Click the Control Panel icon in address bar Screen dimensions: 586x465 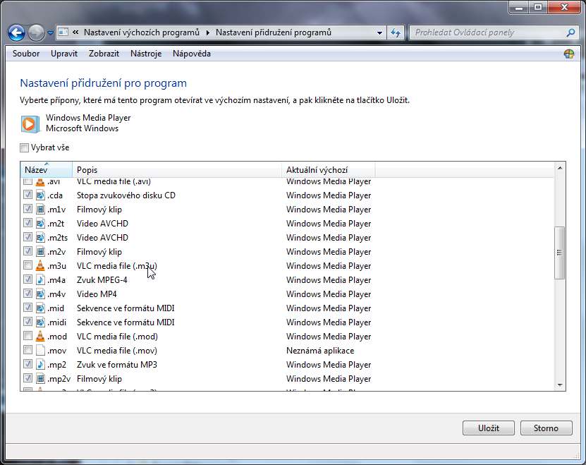pyautogui.click(x=63, y=32)
